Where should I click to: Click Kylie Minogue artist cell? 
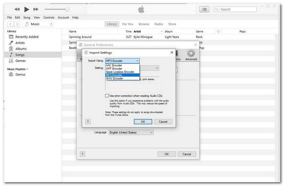point(143,37)
